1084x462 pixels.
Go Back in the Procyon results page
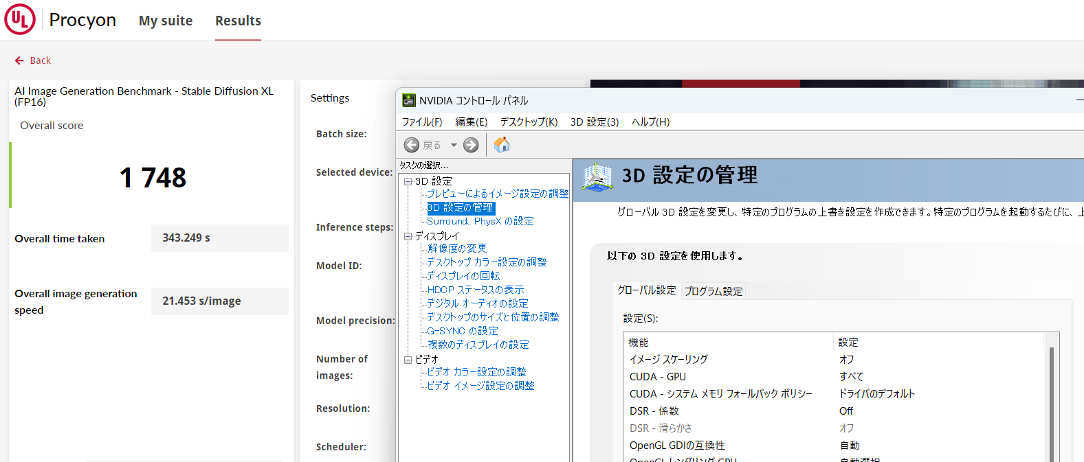tap(33, 60)
